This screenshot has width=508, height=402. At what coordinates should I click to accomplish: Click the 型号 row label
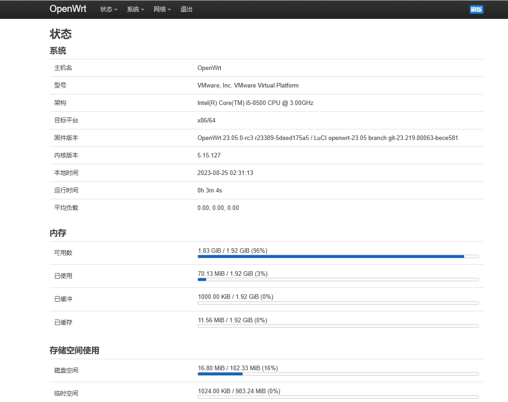60,85
